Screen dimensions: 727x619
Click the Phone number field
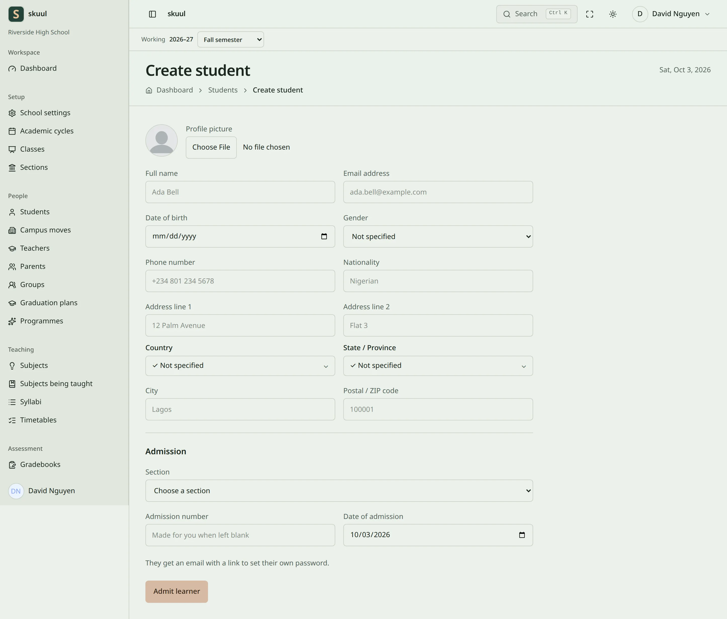240,281
